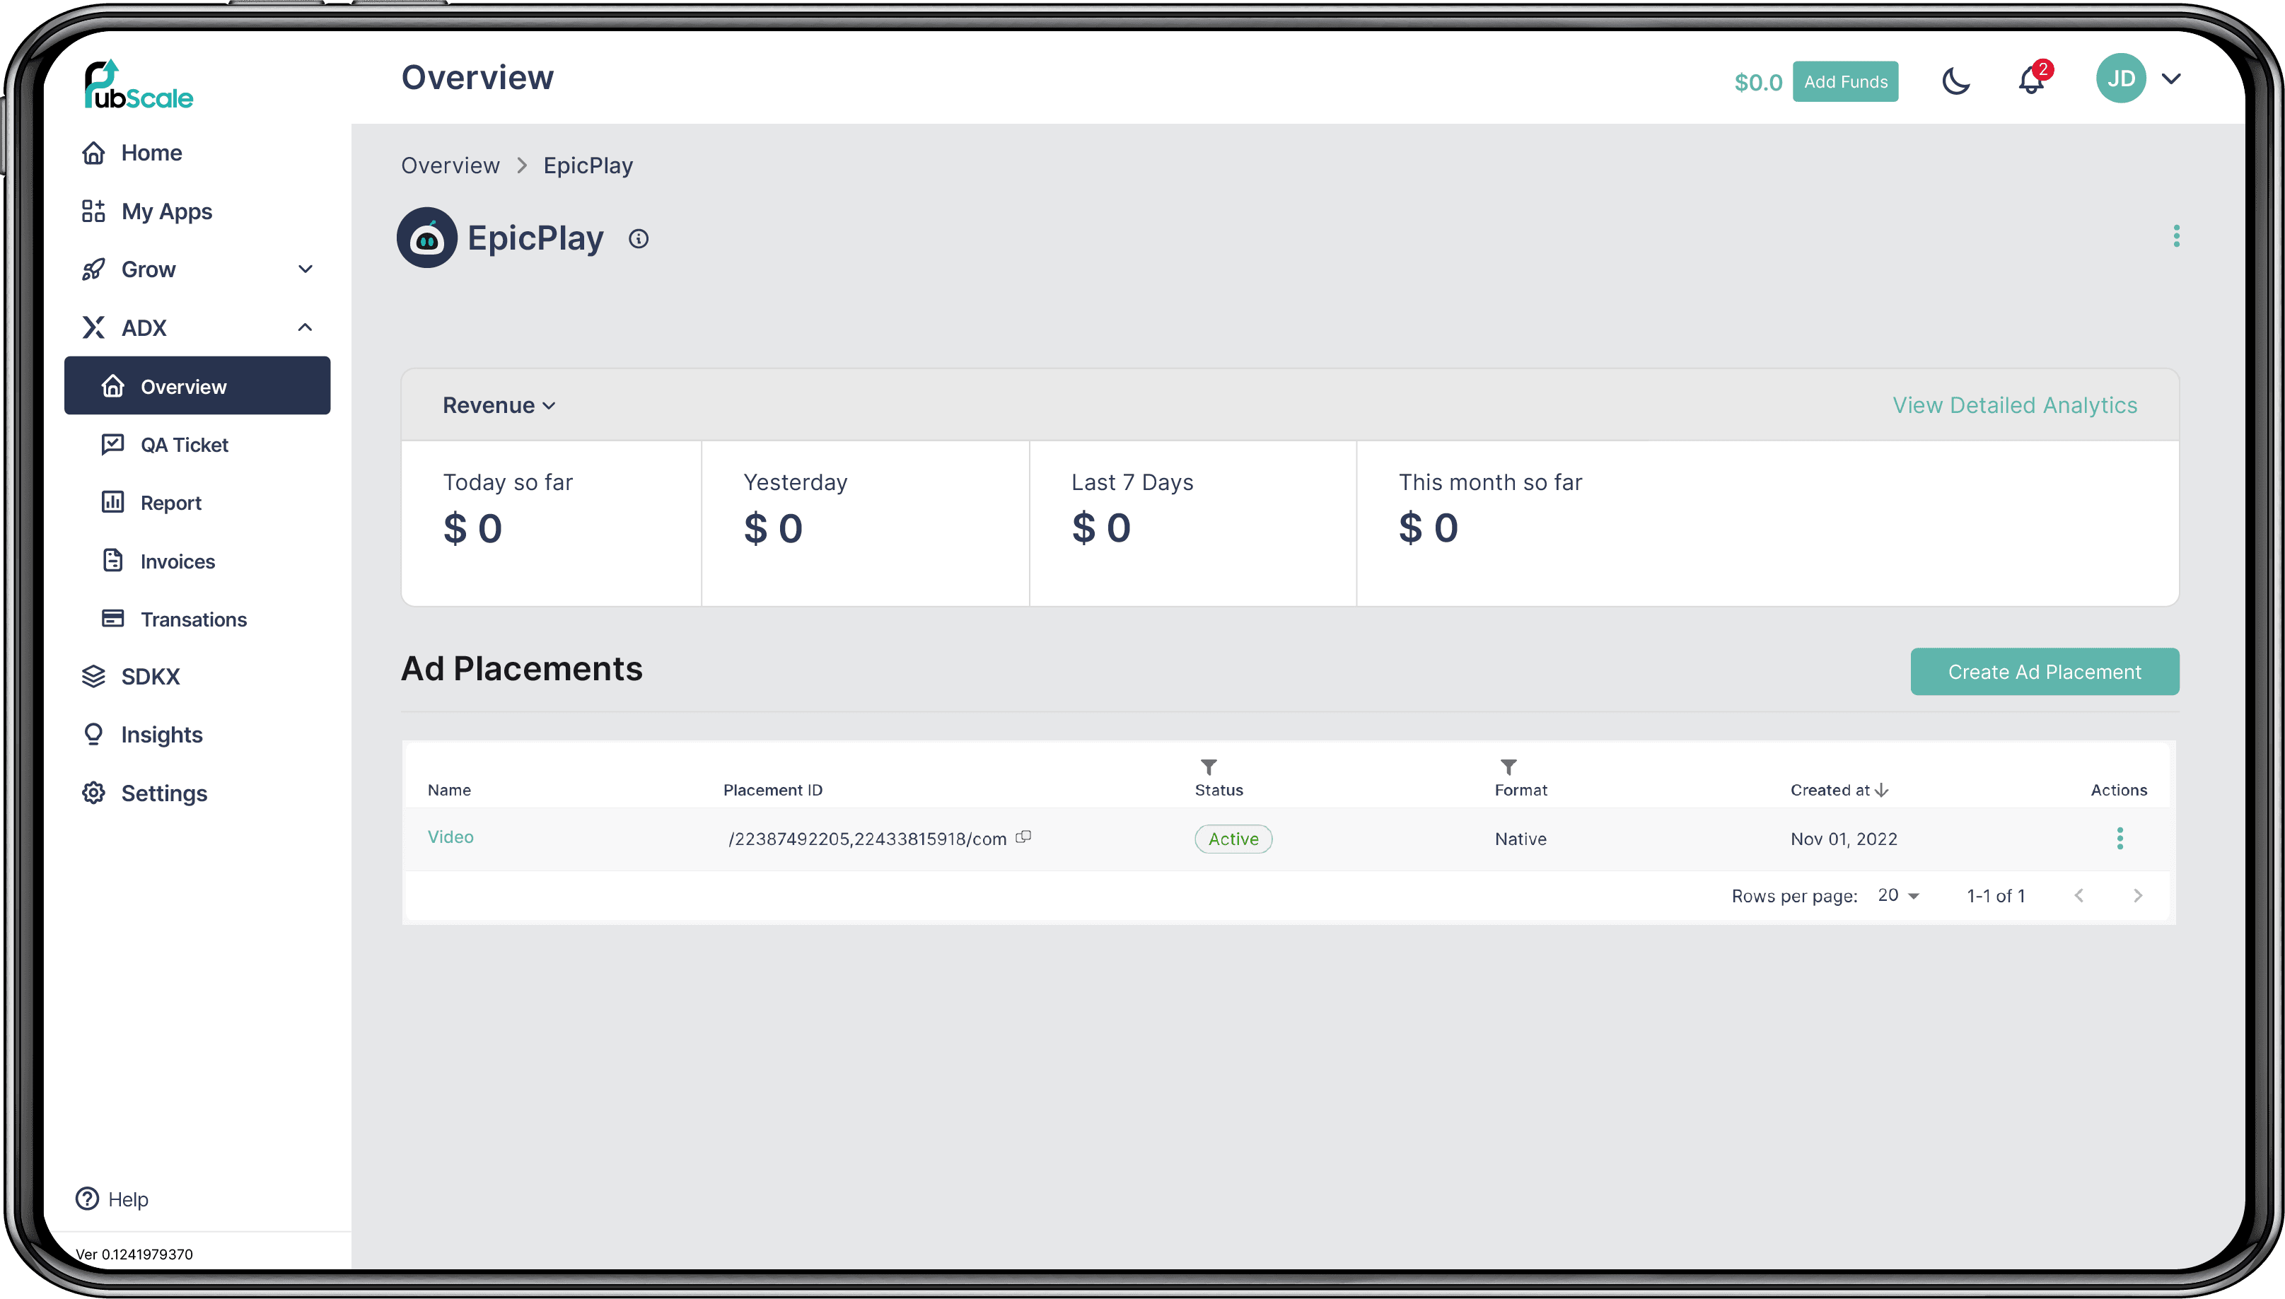The height and width of the screenshot is (1299, 2285).
Task: Sort by Created at column arrow
Action: [x=1882, y=791]
